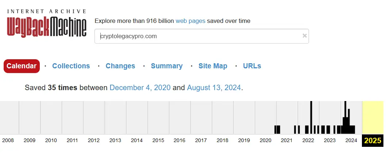Viewport: 390px width, 157px height.
Task: Select year 2024 on the timeline
Action: pos(351,141)
